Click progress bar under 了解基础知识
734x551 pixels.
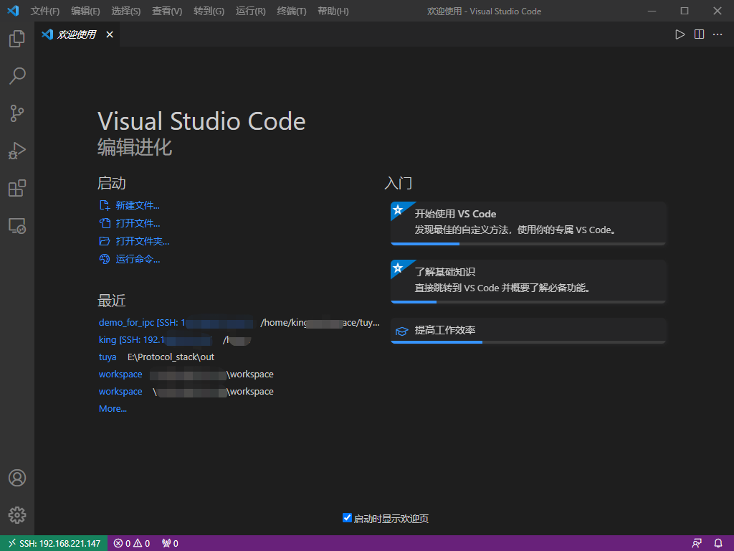click(528, 302)
